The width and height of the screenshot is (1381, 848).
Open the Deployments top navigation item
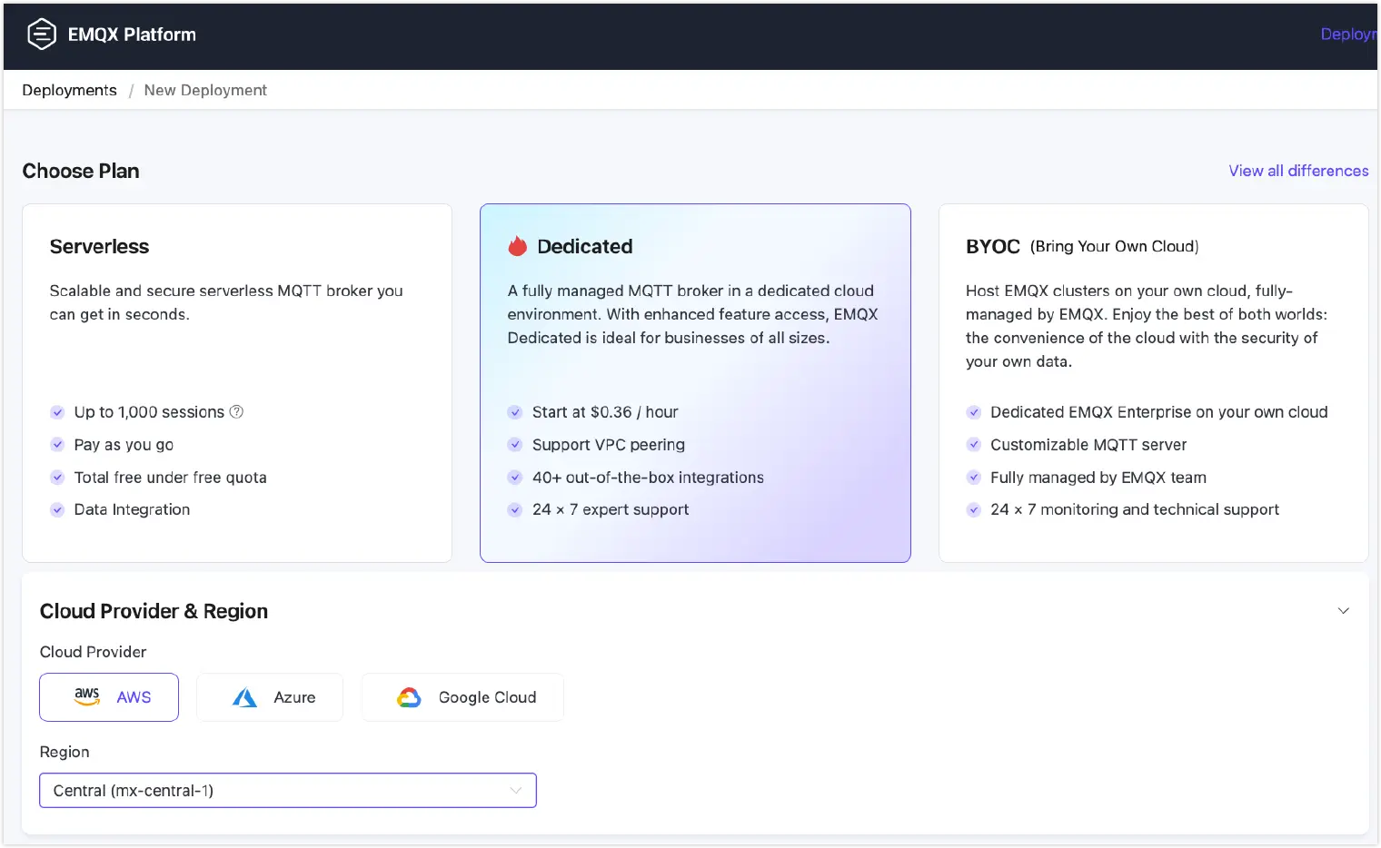(x=1348, y=35)
